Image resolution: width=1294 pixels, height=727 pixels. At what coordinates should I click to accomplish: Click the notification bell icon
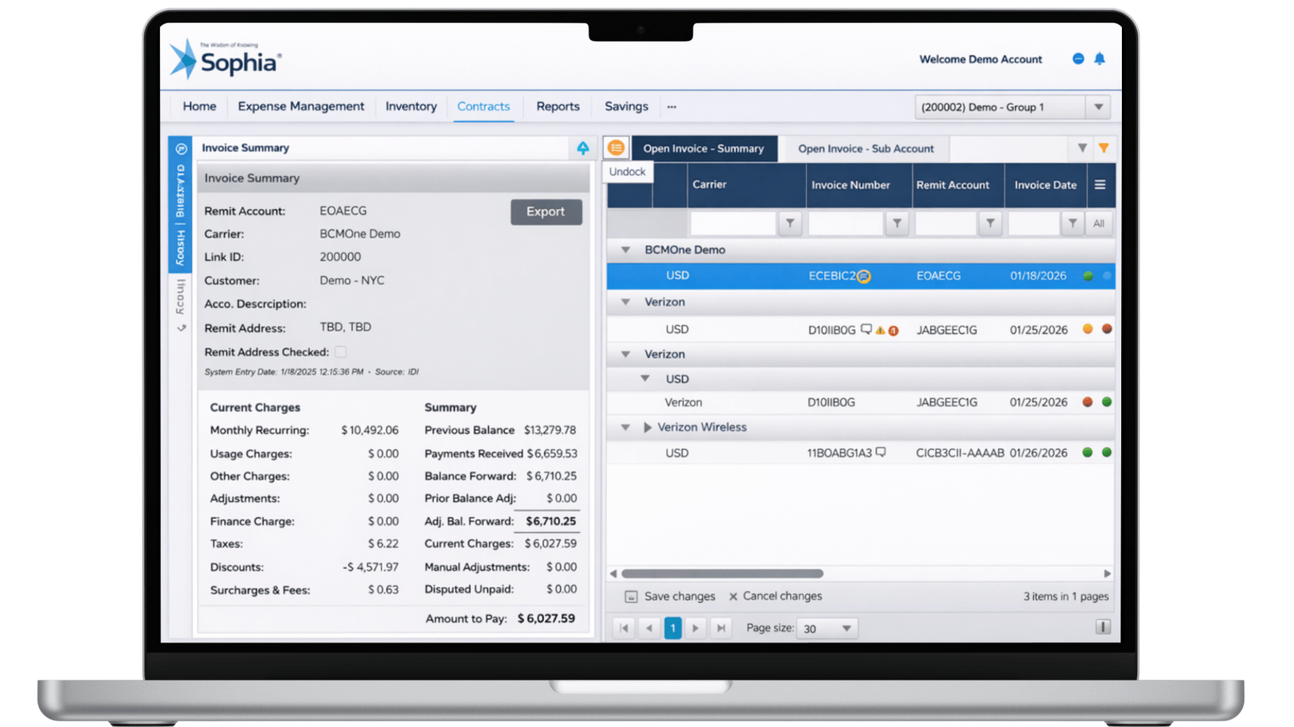click(x=1099, y=59)
